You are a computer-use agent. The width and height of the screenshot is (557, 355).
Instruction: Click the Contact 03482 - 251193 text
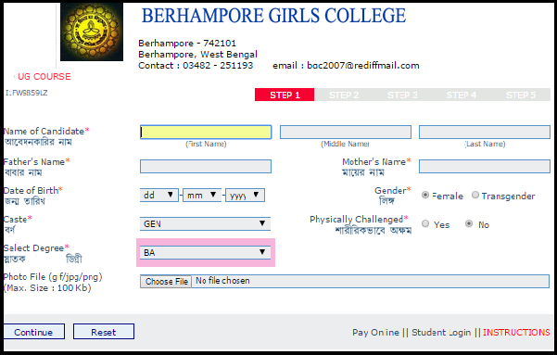196,66
